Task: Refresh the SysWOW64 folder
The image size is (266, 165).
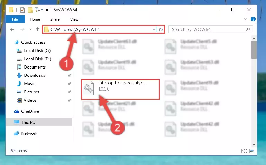Action: [x=160, y=30]
